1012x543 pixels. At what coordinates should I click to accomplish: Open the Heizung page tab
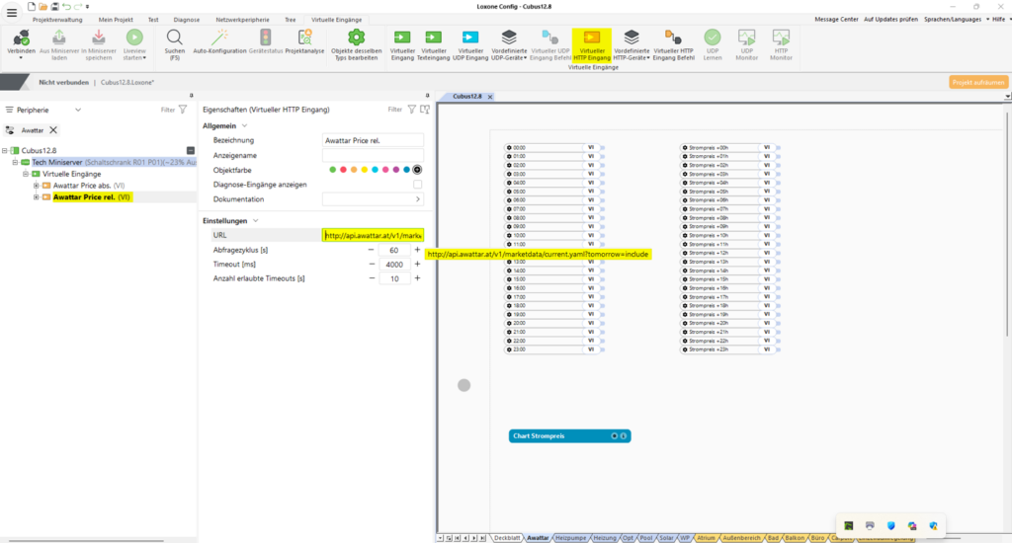(x=604, y=538)
